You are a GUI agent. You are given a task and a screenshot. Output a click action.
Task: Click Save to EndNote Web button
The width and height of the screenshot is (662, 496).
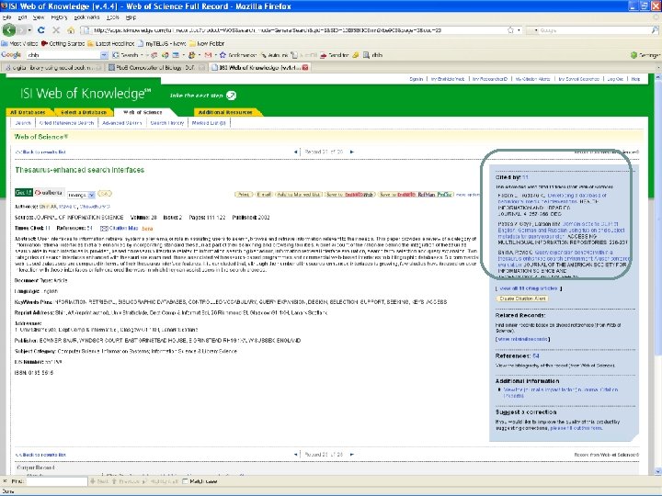coord(349,195)
